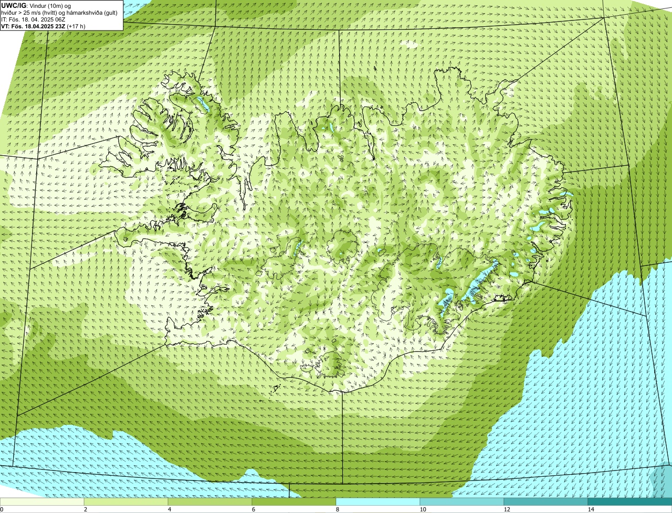
Task: Click the "10" label on the color scale
Action: (x=423, y=509)
